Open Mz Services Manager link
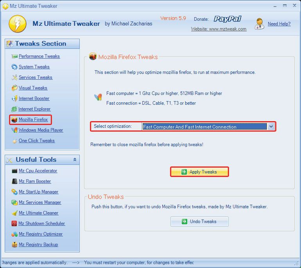Image resolution: width=301 pixels, height=268 pixels. 40,202
